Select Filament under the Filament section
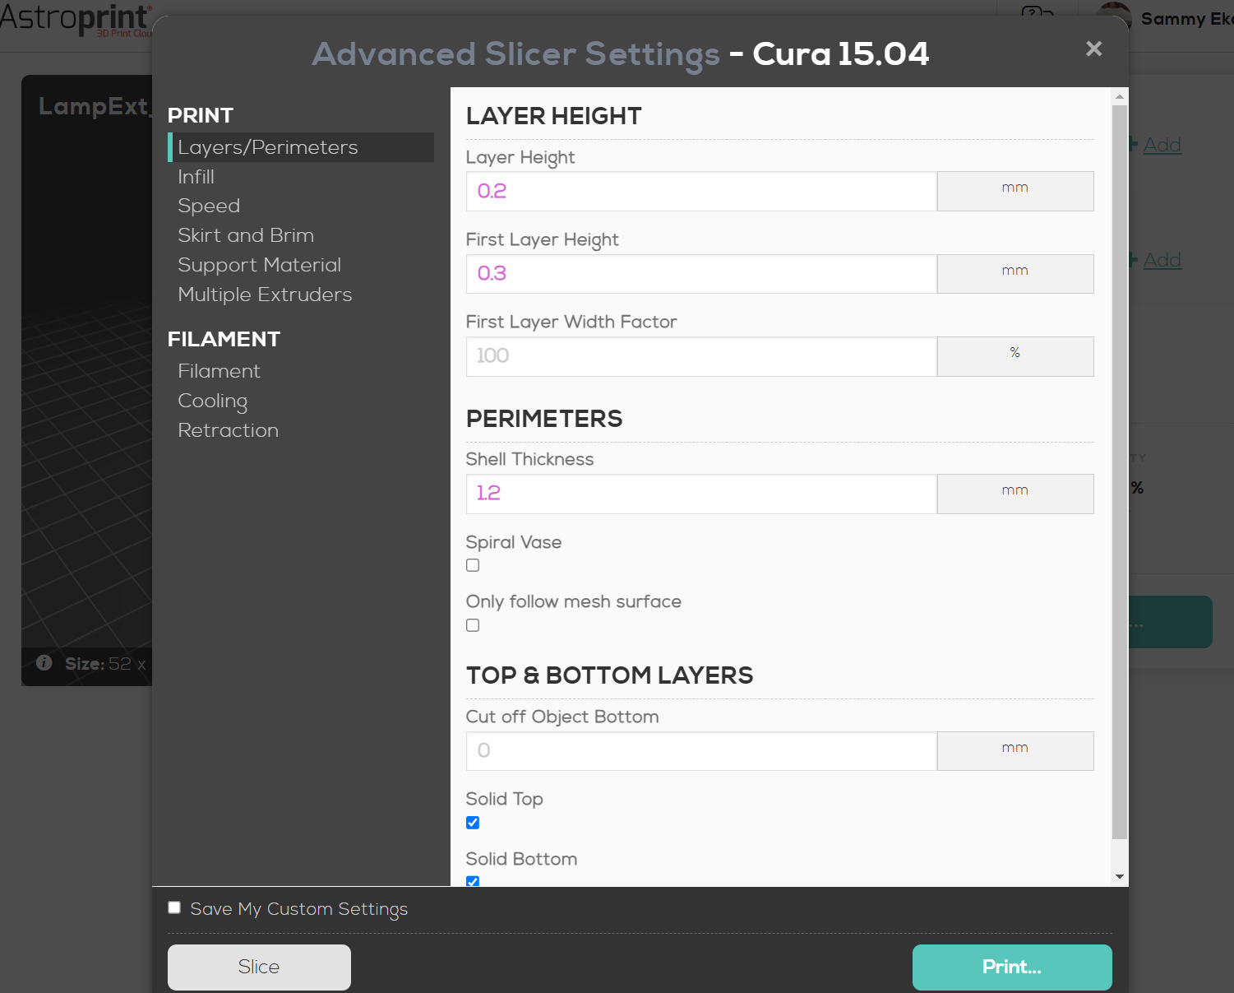This screenshot has height=993, width=1234. [219, 371]
